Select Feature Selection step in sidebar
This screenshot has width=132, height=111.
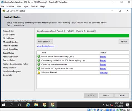tap(11, 56)
